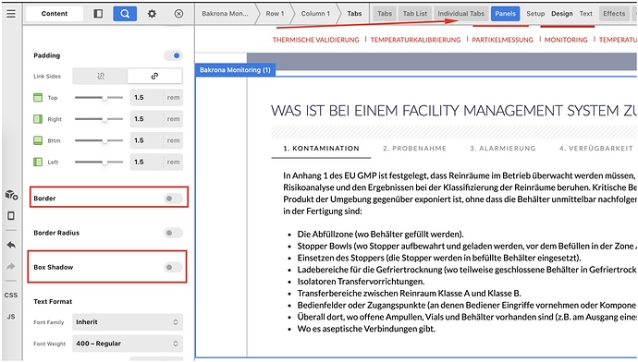Screen dimensions: 638x362
Task: Click the Top padding side icon
Action: click(x=38, y=98)
